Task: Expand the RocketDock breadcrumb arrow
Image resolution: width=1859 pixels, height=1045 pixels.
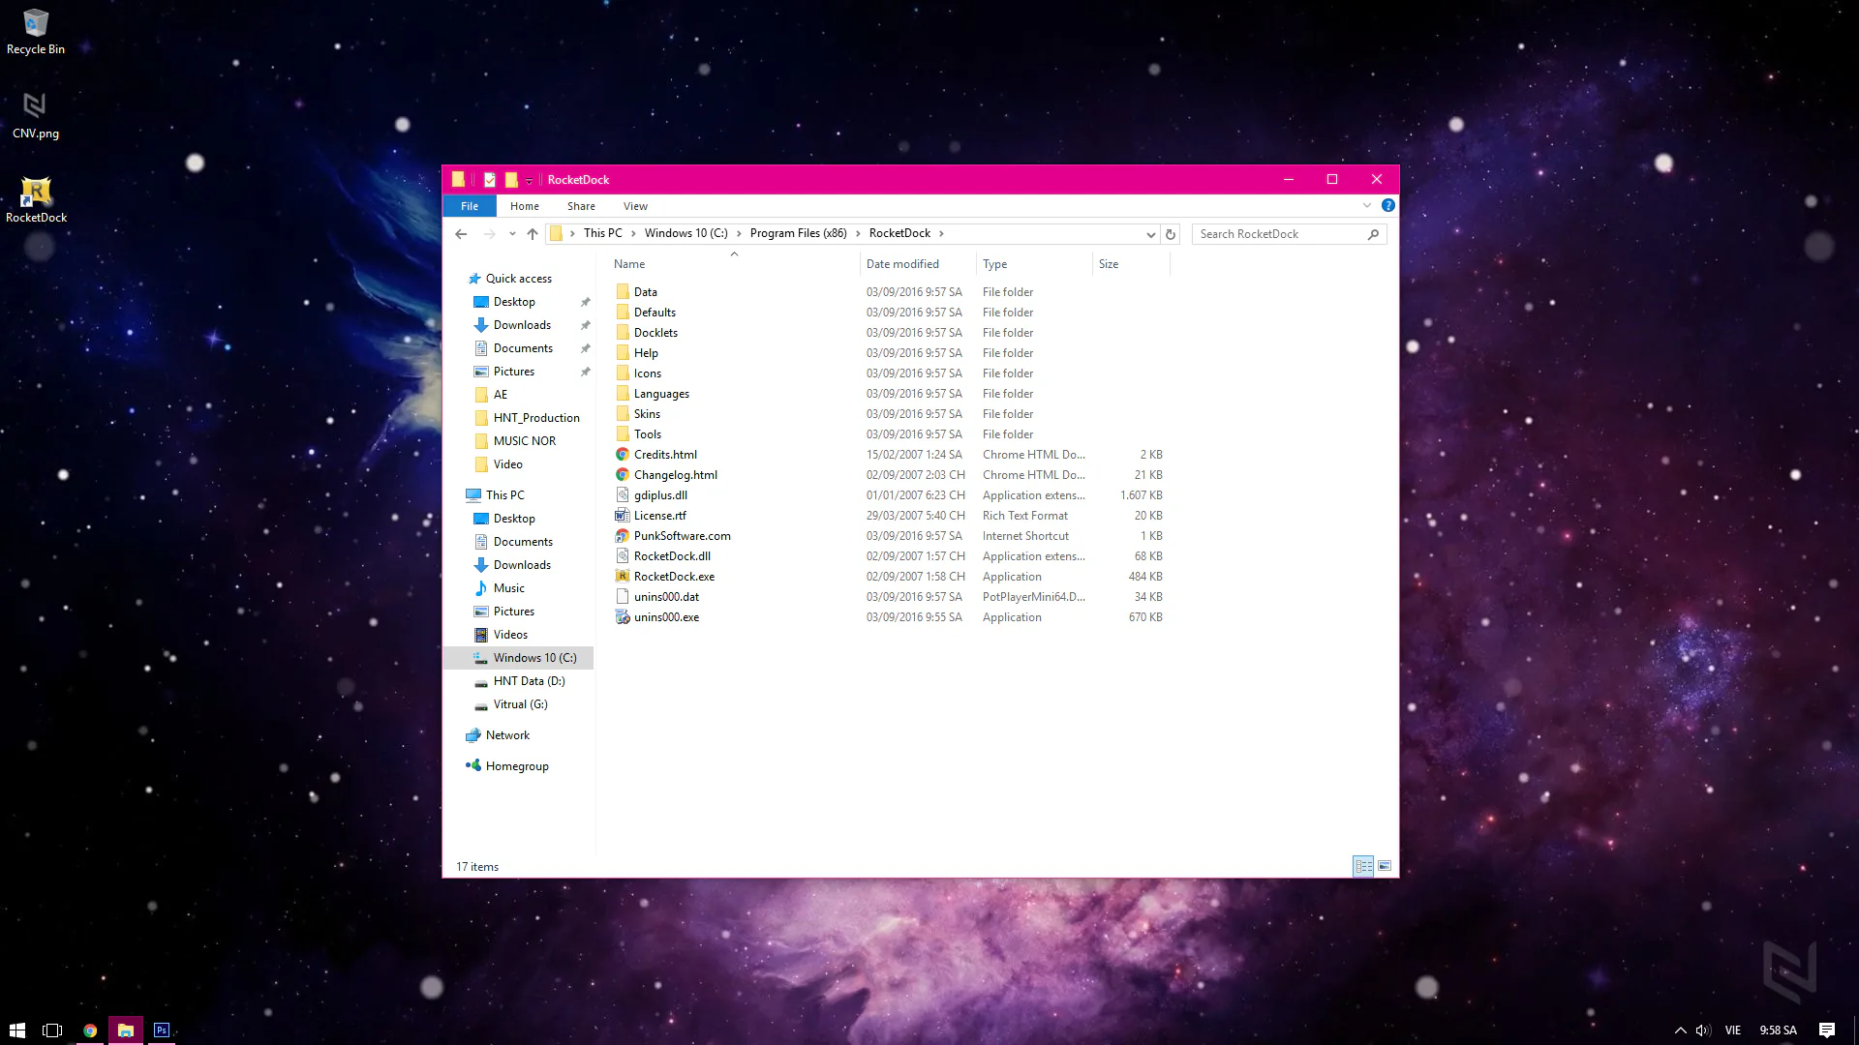Action: [x=941, y=233]
